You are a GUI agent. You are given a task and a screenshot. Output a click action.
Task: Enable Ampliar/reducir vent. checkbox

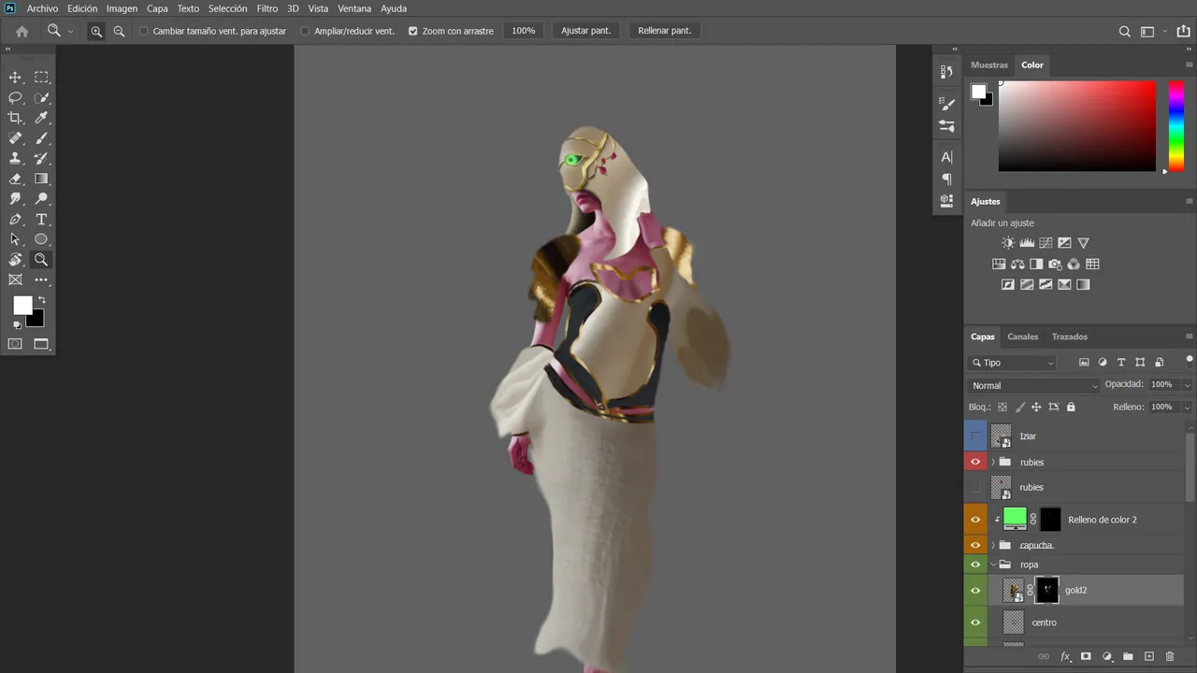pos(305,31)
